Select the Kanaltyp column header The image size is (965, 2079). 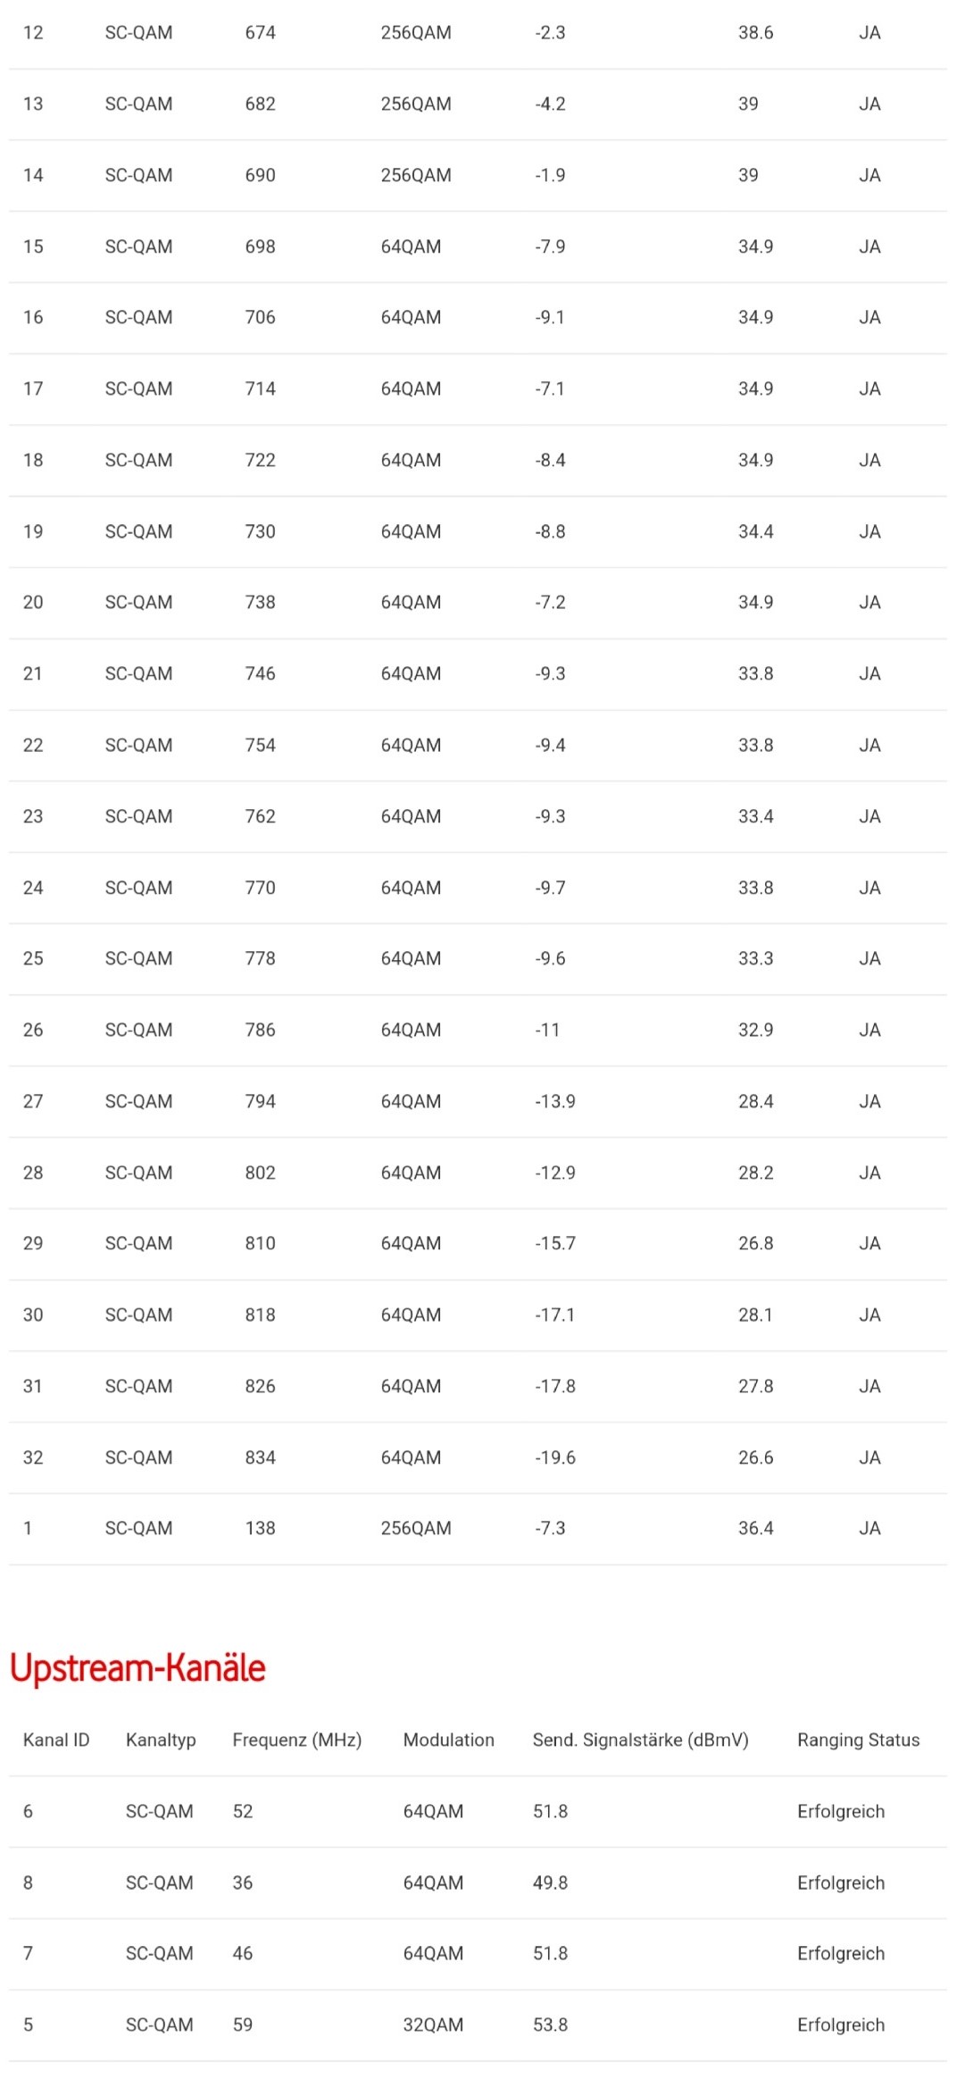click(161, 1740)
